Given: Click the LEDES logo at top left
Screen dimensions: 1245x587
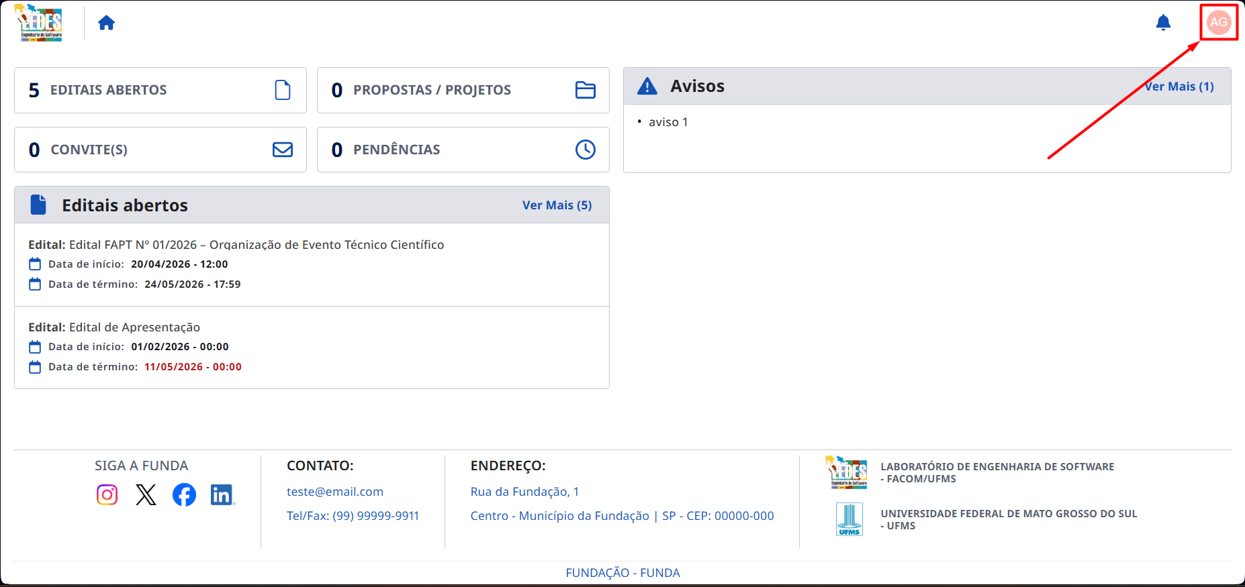Looking at the screenshot, I should [x=40, y=23].
